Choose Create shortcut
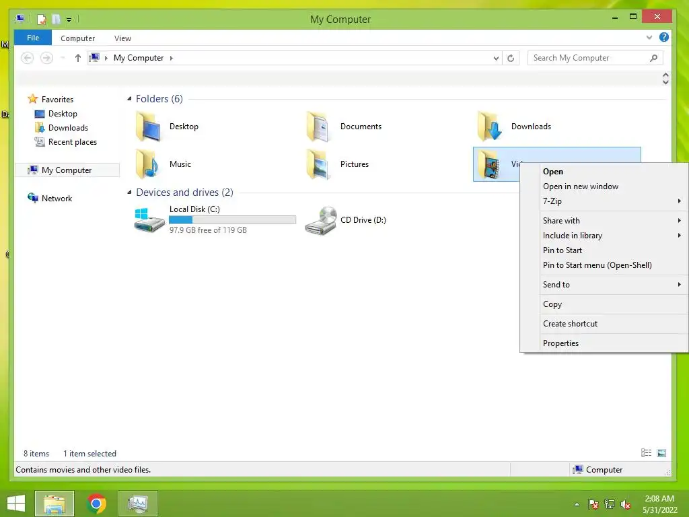The image size is (689, 517). [x=604, y=324]
